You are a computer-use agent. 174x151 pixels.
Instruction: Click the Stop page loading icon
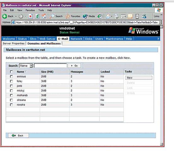click(30, 16)
